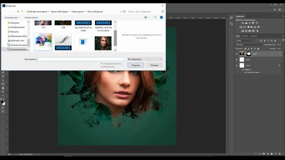This screenshot has height=160, width=285.
Task: Click Новая папка button
Action: (x=31, y=18)
